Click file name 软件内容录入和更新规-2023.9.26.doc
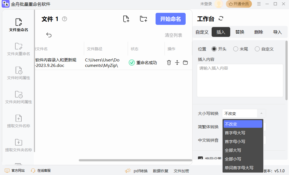This screenshot has width=289, height=175. 56,63
